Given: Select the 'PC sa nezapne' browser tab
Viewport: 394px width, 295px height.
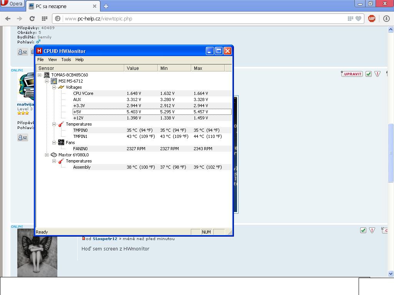Looking at the screenshot, I should click(63, 6).
